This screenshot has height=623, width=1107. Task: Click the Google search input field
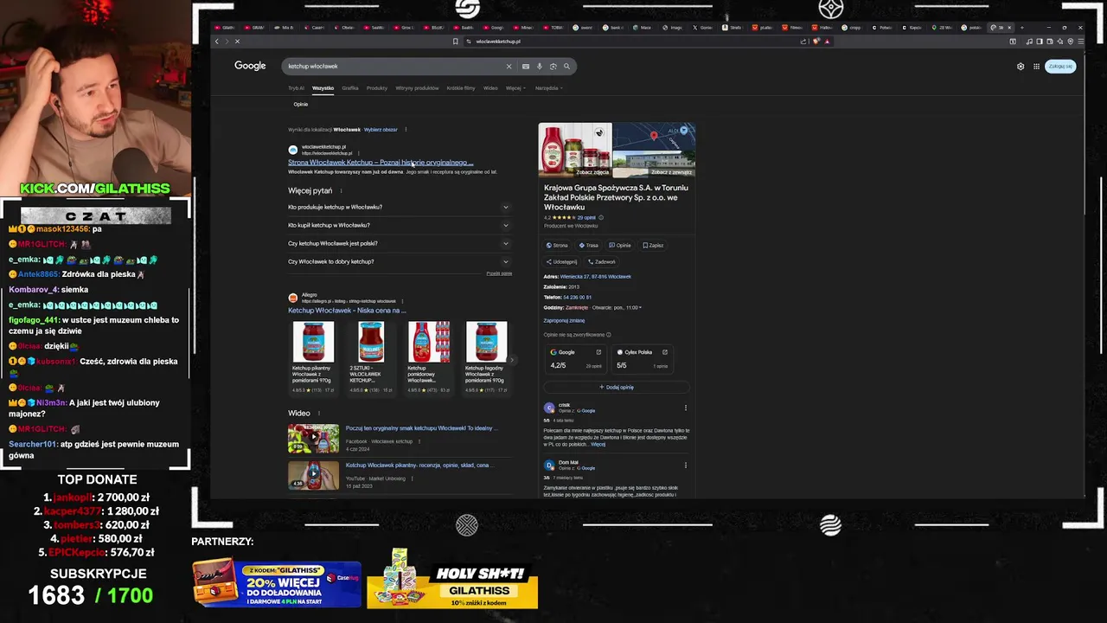click(x=394, y=66)
